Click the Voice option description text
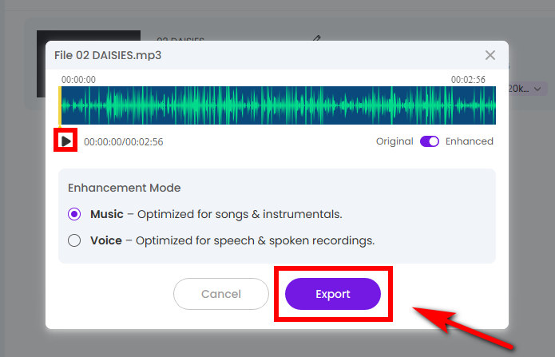The height and width of the screenshot is (357, 555). (256, 240)
